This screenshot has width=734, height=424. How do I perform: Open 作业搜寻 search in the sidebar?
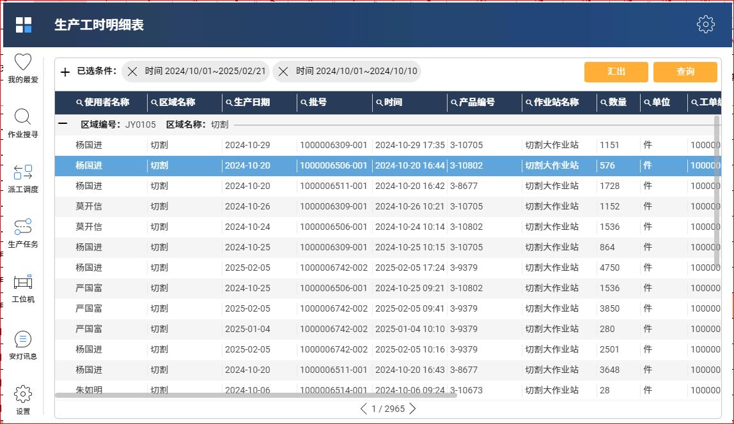pos(23,117)
